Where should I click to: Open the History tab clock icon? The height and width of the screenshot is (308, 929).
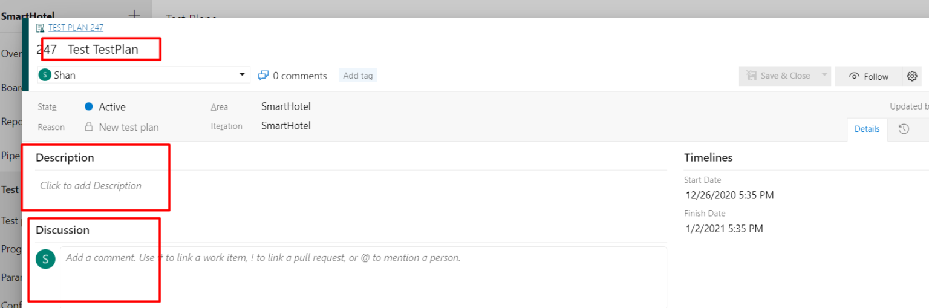904,129
